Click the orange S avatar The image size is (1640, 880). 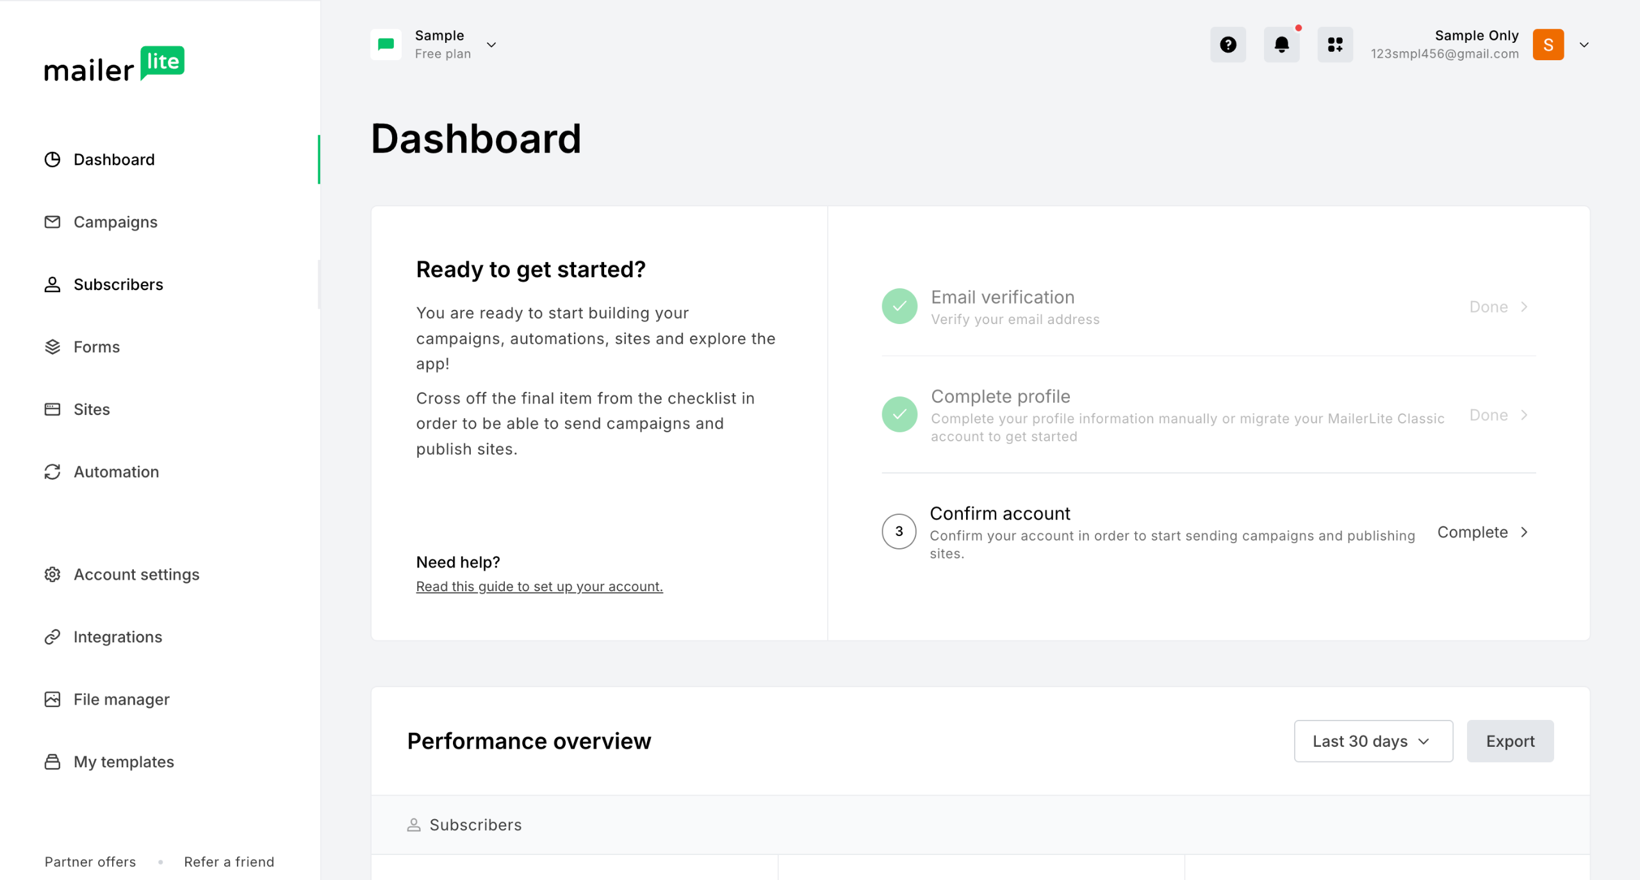tap(1548, 45)
